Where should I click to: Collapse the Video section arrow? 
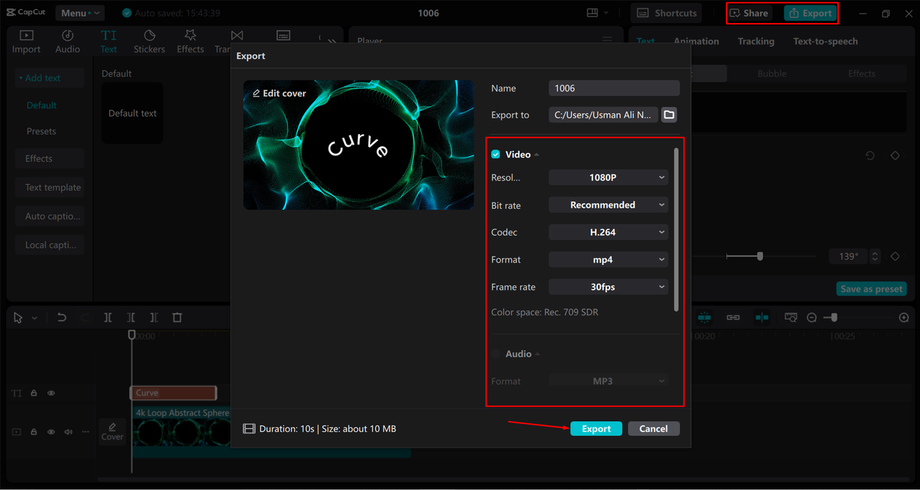[x=537, y=155]
